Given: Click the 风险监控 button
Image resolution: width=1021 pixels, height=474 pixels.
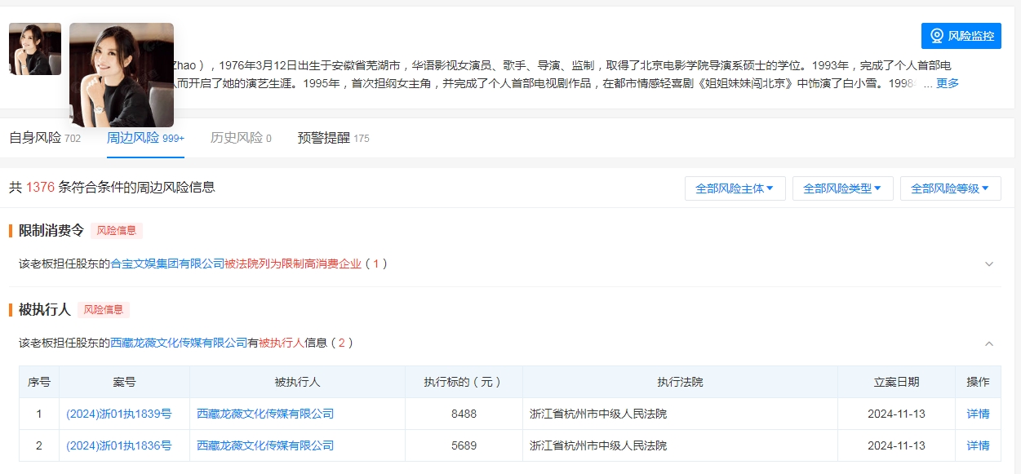Looking at the screenshot, I should tap(961, 36).
